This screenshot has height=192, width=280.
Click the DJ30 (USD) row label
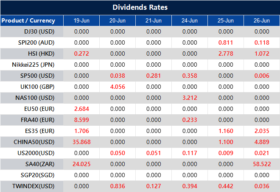pos(40,31)
